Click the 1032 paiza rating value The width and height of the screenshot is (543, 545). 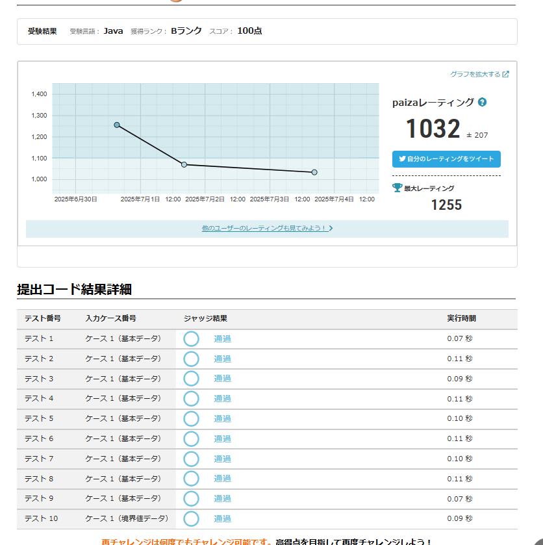pos(433,129)
